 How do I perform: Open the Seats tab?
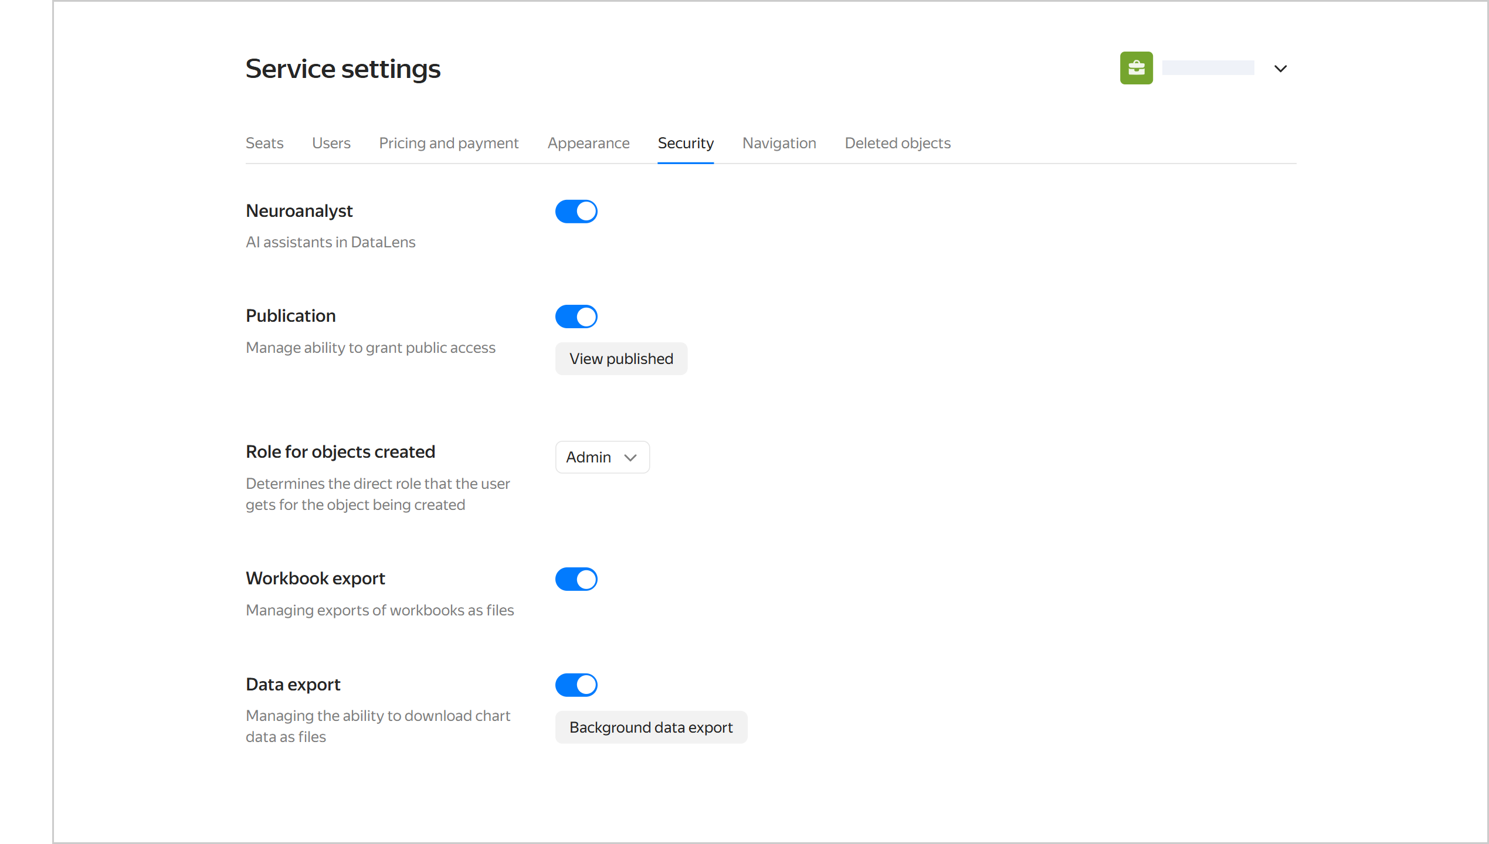point(264,143)
